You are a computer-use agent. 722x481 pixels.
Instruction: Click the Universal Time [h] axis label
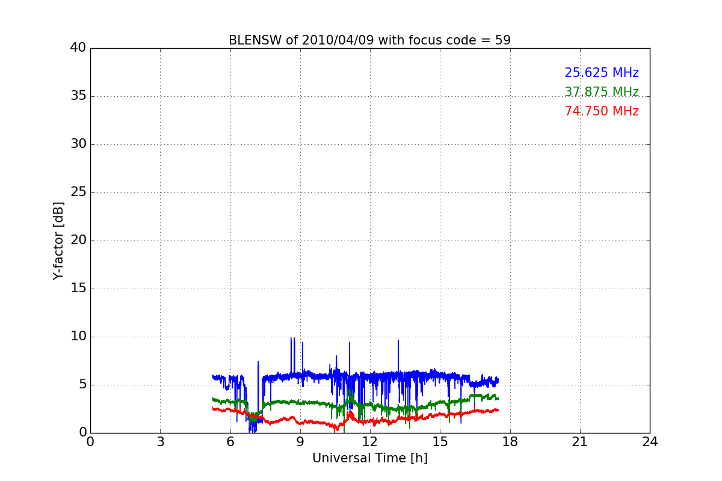click(370, 458)
